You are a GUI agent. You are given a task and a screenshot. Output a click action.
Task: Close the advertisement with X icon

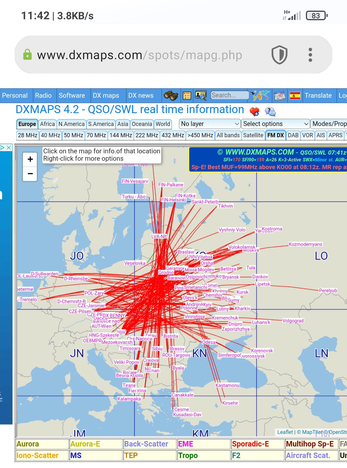(9, 148)
